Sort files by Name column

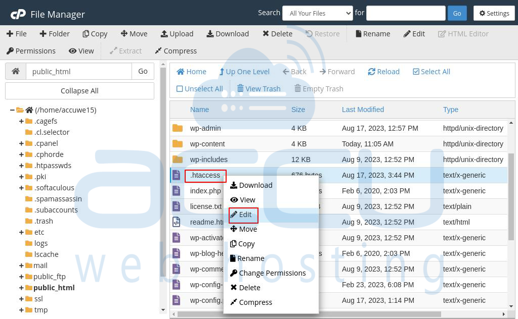pos(199,110)
